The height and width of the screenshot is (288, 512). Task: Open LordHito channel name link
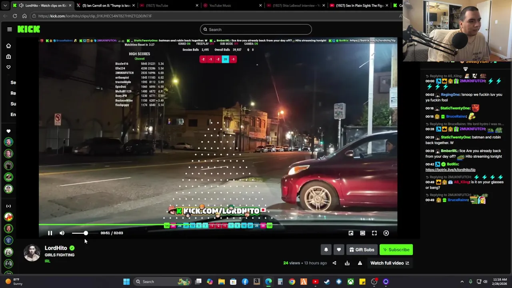pos(56,248)
